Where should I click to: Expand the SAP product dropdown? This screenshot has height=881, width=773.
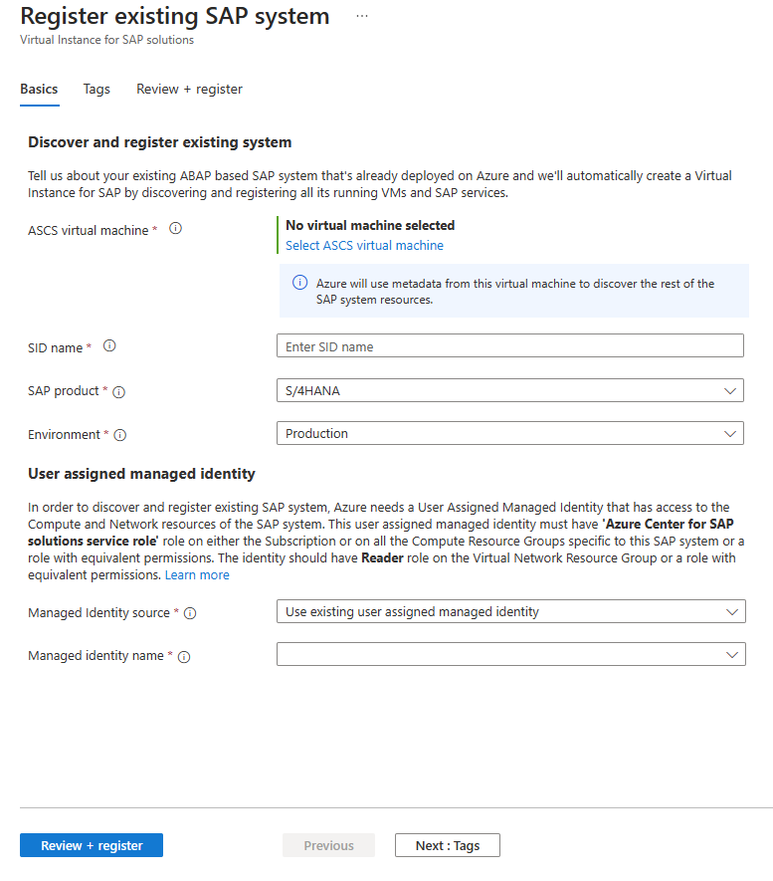click(509, 391)
